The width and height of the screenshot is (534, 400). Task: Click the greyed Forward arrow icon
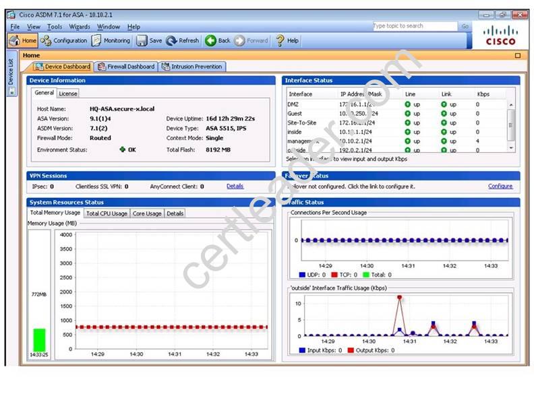pyautogui.click(x=239, y=40)
